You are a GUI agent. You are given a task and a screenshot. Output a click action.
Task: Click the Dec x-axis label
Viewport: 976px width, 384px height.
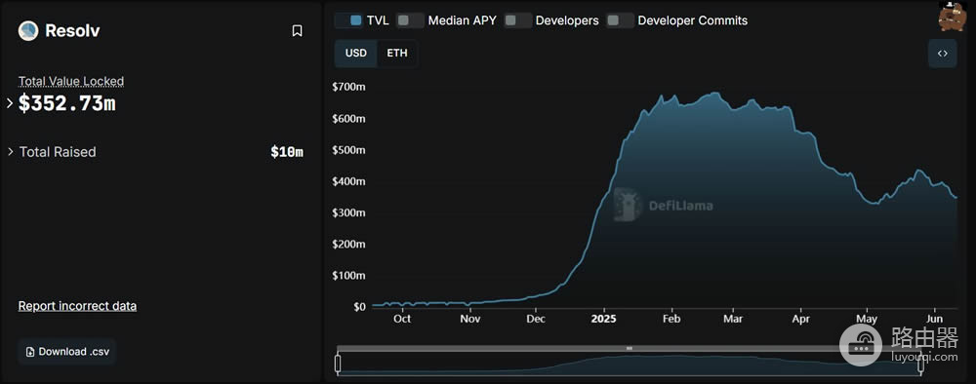coord(535,320)
